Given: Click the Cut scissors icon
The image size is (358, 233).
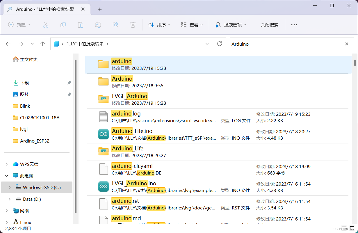Looking at the screenshot, I should tap(45, 25).
